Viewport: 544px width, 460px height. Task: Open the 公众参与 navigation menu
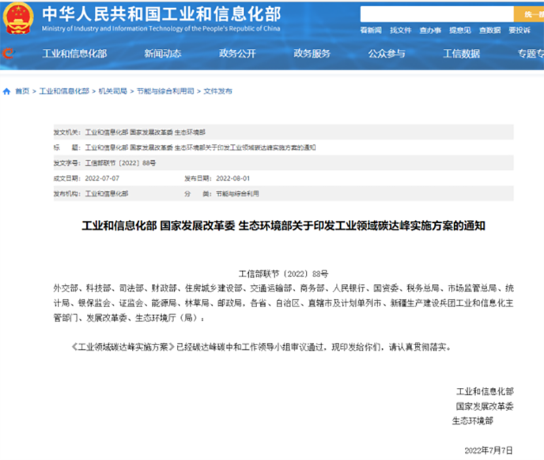386,54
